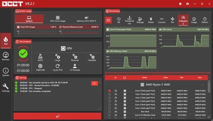Select the Frequency sensors tab
This screenshot has width=213, height=121.
(183, 20)
